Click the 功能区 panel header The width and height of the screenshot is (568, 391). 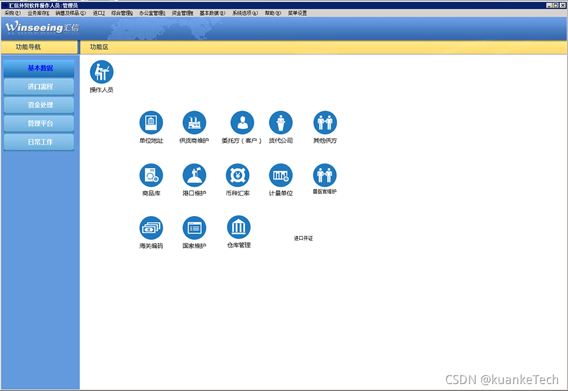(323, 47)
